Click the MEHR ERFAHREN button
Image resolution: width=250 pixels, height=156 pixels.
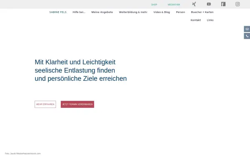(45, 104)
